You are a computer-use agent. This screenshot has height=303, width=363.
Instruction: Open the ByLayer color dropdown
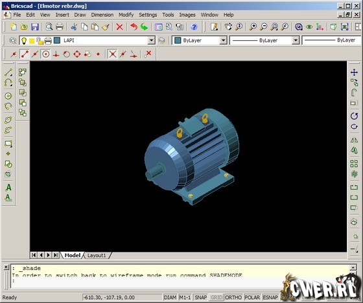223,41
